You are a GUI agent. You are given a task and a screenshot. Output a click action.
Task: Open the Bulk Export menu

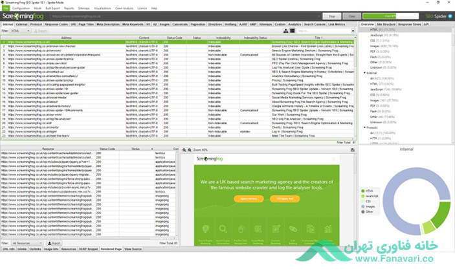point(53,8)
